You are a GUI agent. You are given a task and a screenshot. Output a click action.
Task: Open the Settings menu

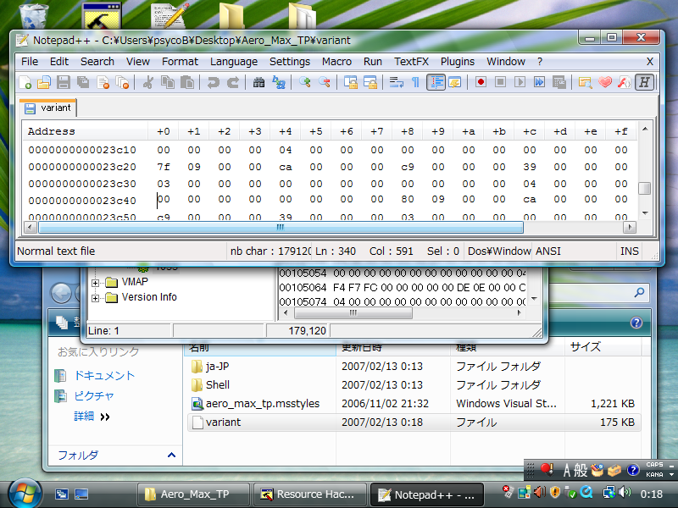pos(290,62)
